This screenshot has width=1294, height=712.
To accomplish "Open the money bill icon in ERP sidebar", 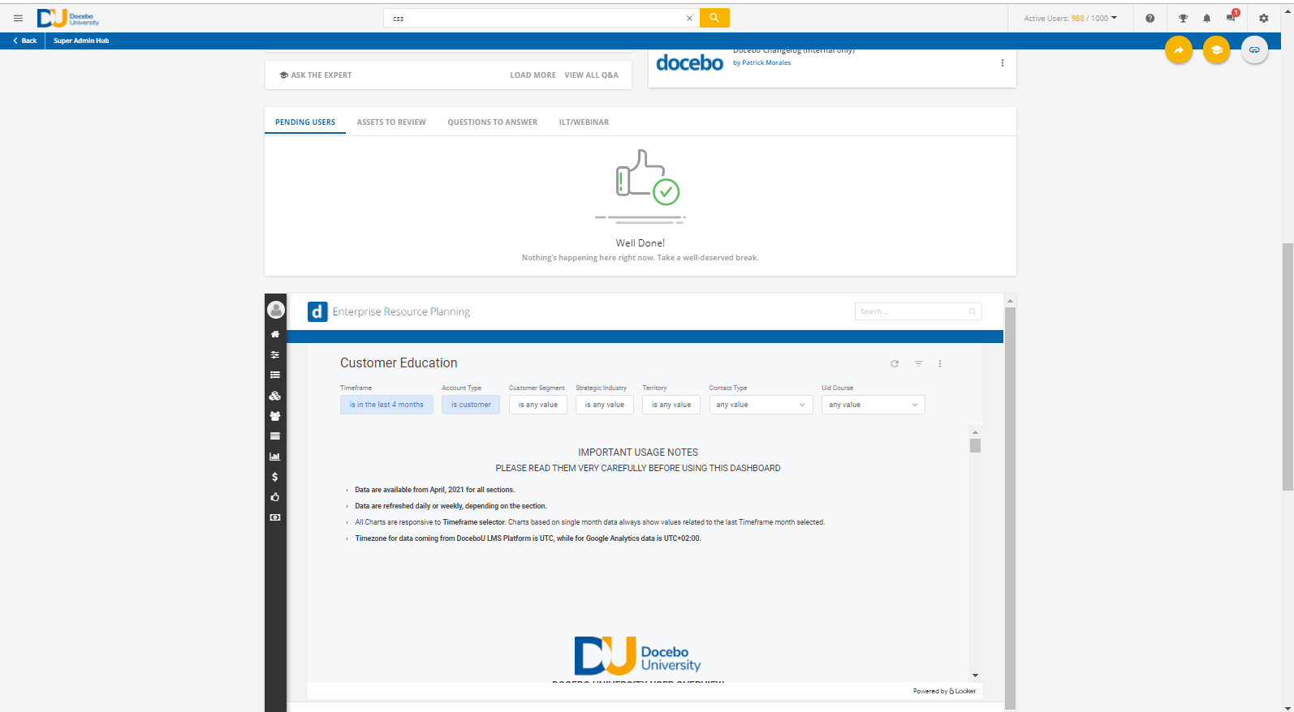I will [275, 517].
